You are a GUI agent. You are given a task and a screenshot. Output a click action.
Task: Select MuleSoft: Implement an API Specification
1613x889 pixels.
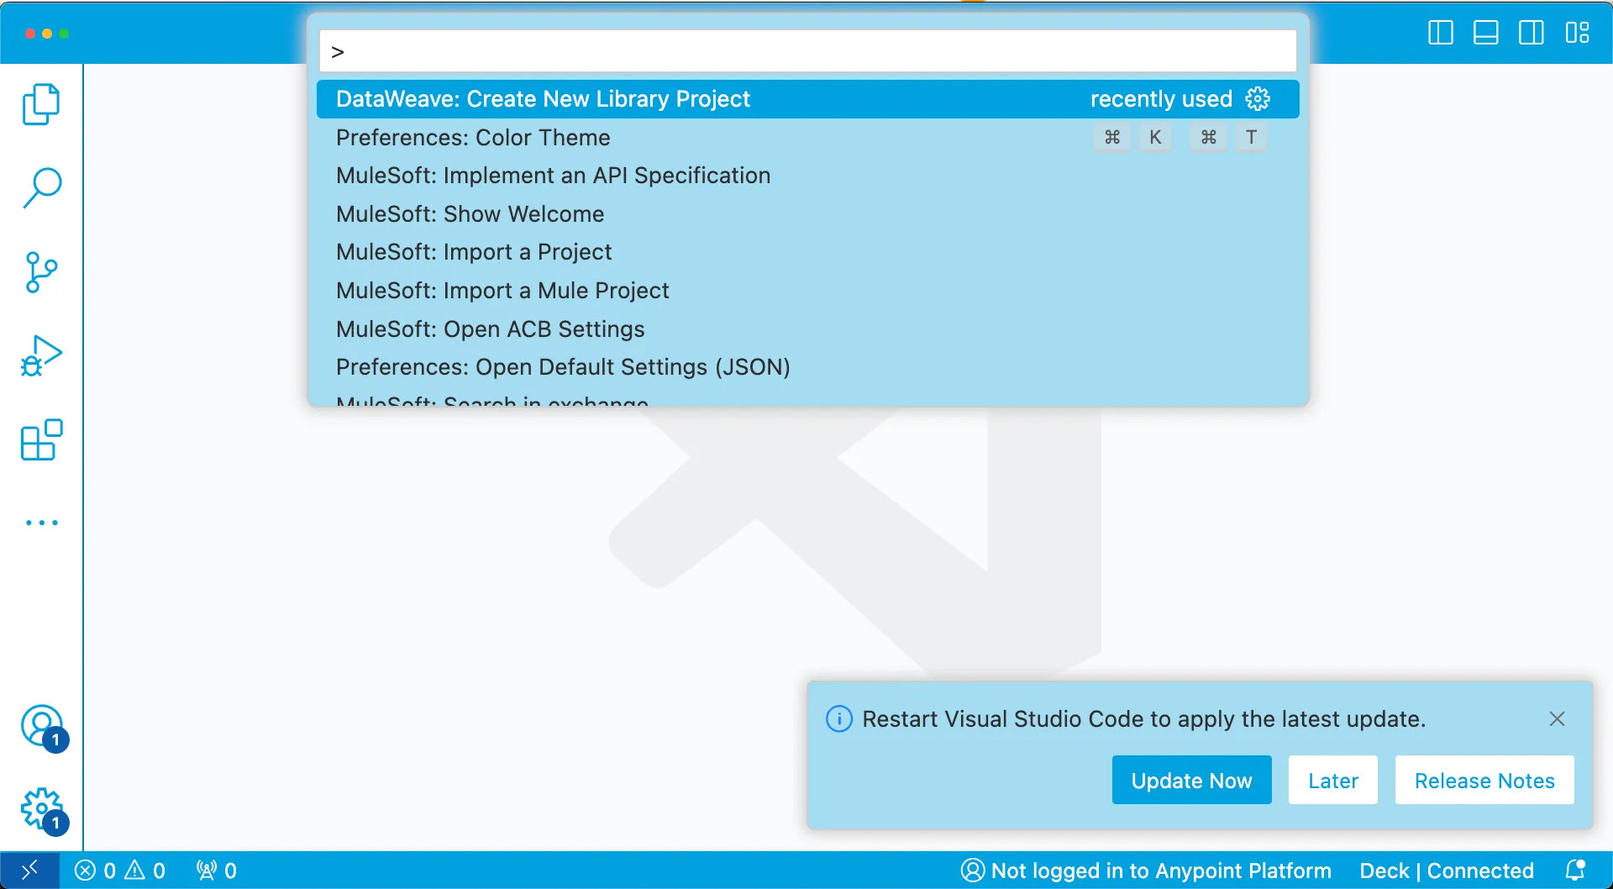point(808,176)
